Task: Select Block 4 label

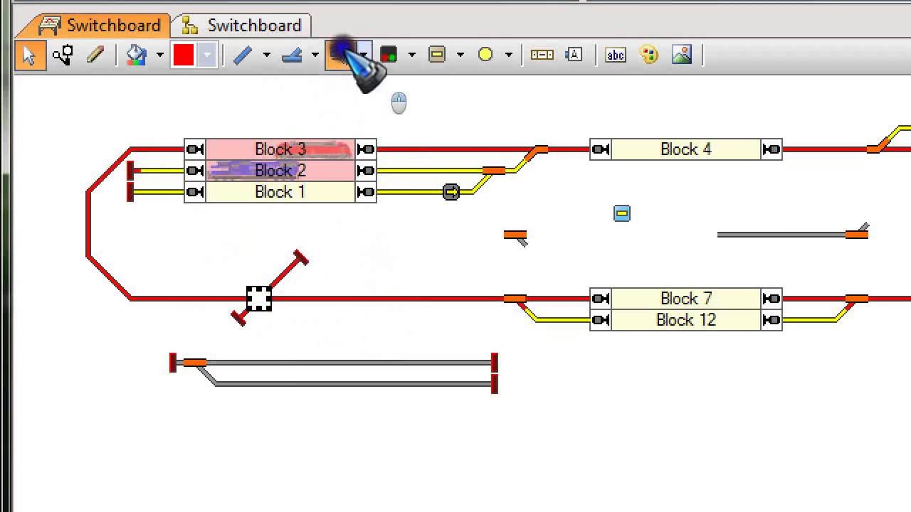Action: 686,149
